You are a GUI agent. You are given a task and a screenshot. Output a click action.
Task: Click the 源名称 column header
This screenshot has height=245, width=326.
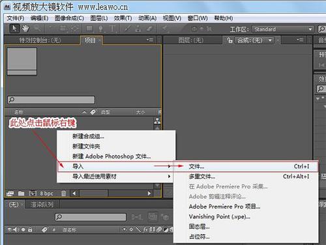point(69,229)
